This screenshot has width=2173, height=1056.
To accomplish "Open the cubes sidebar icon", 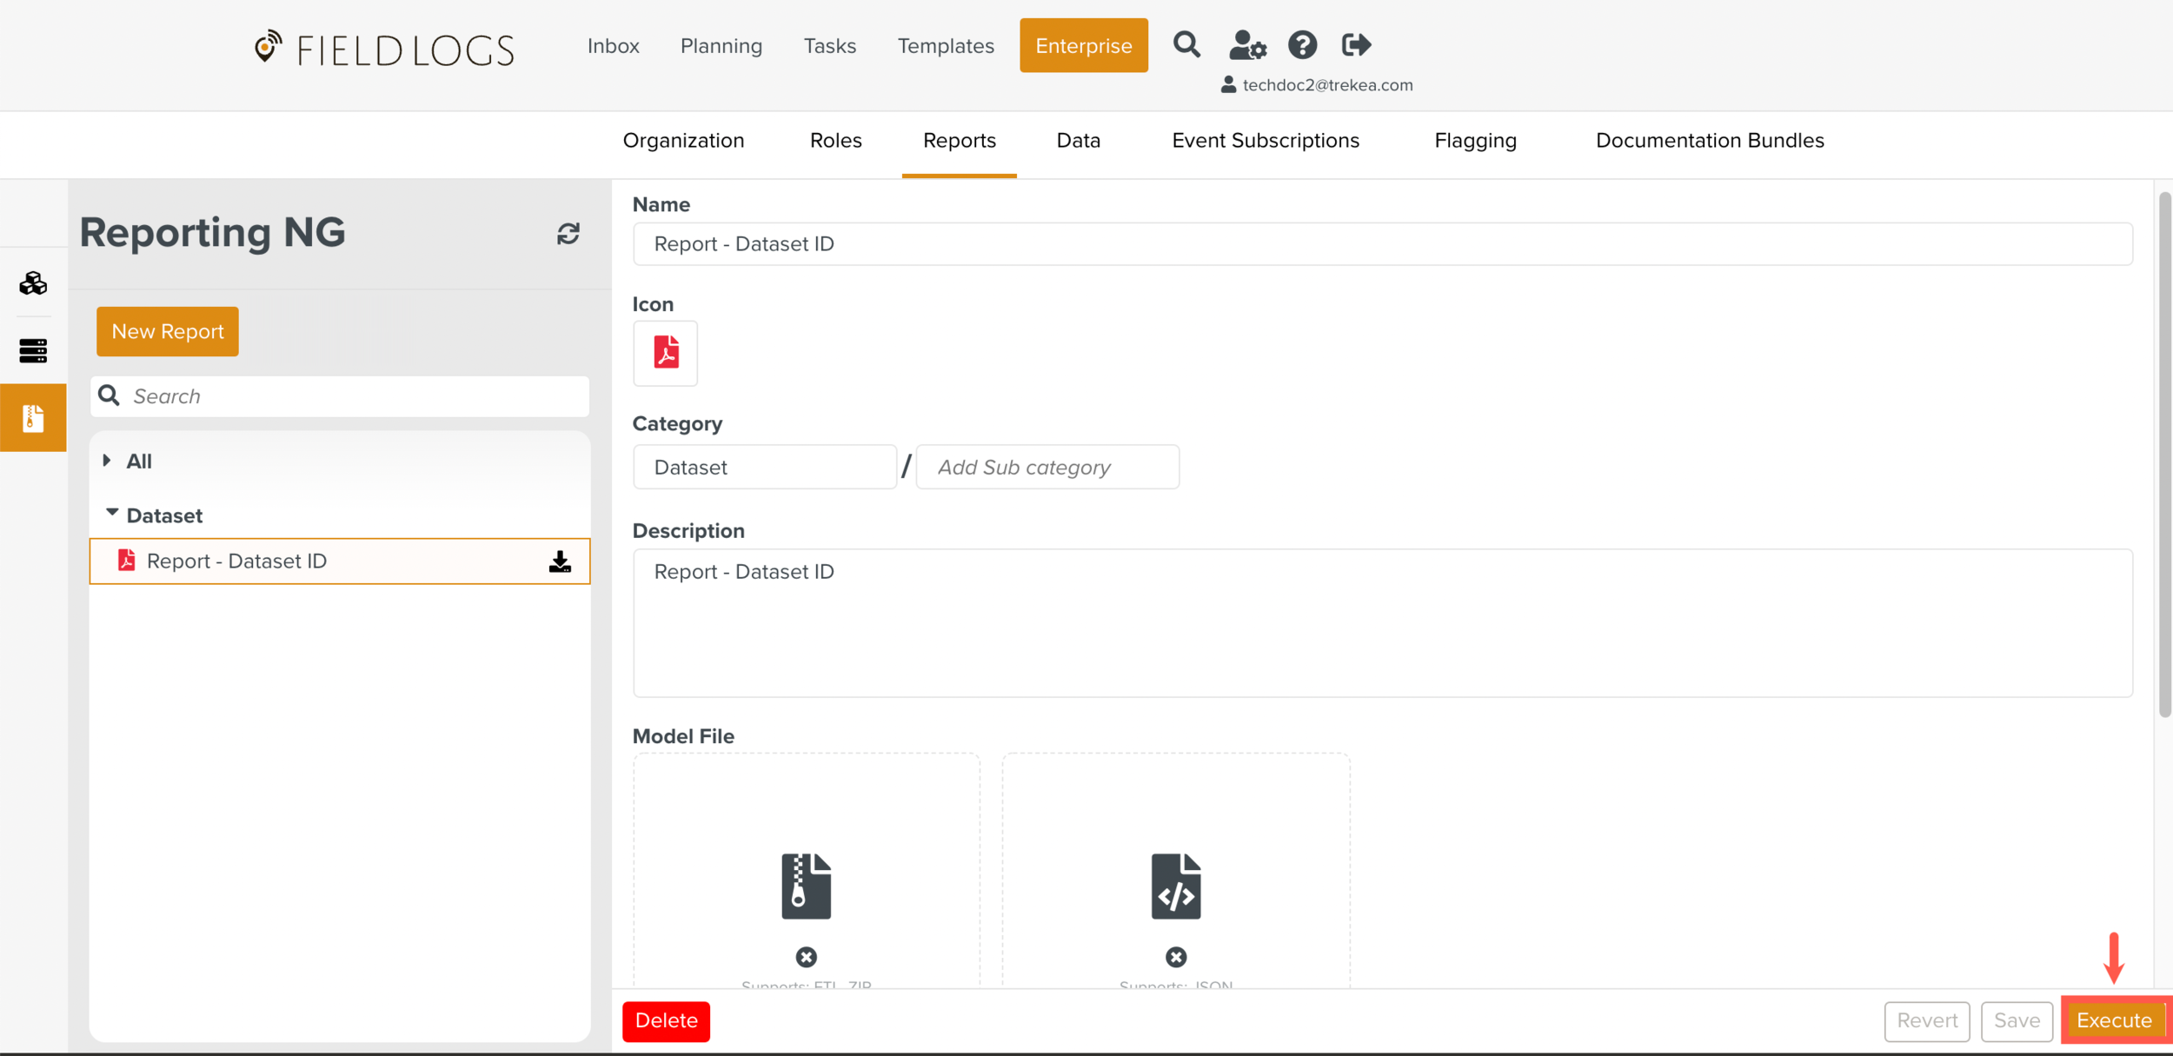I will click(x=33, y=283).
